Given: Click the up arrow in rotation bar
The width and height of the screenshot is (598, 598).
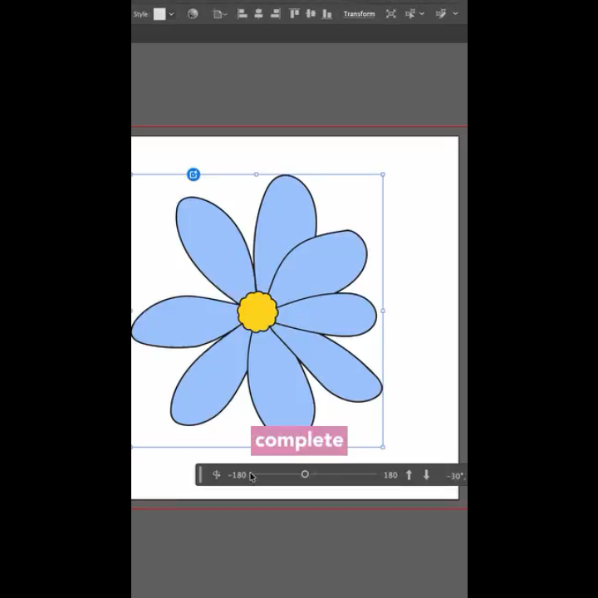Looking at the screenshot, I should pyautogui.click(x=409, y=475).
